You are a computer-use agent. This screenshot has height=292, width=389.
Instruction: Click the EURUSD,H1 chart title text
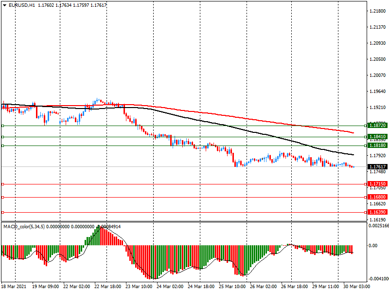pos(22,5)
